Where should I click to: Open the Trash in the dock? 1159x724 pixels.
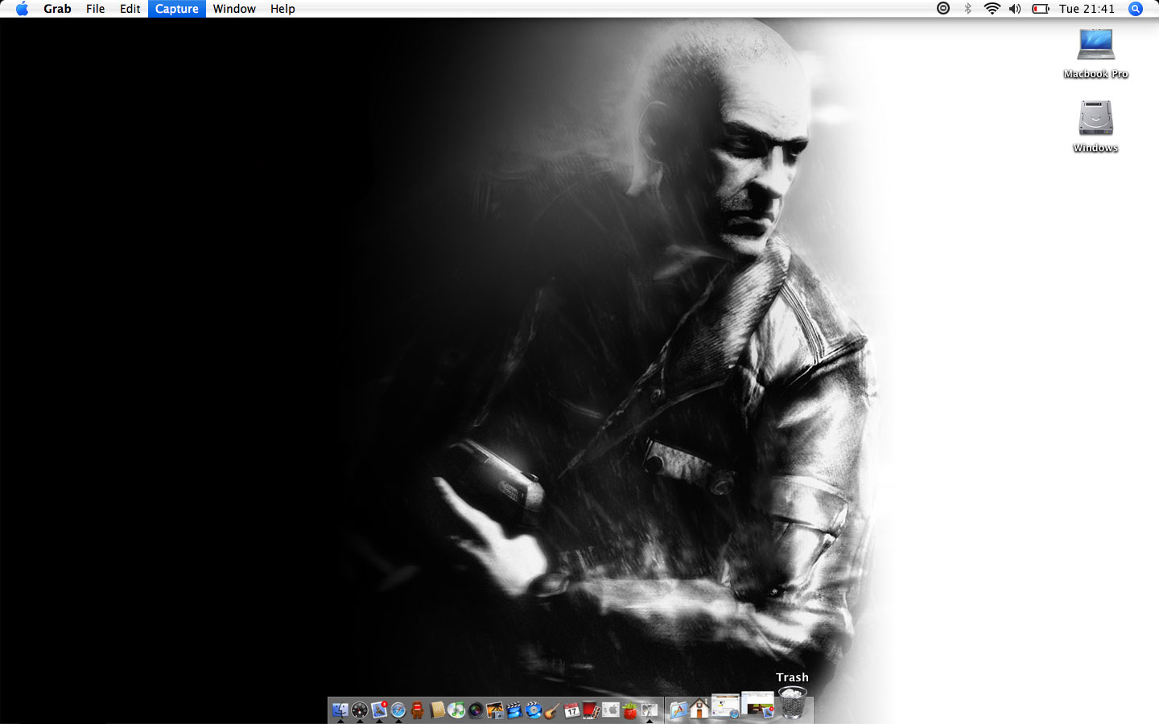pos(793,703)
